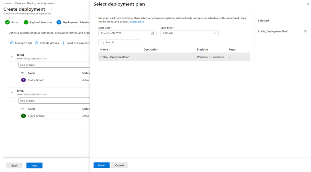This screenshot has width=311, height=172.
Task: Click the Manage rings gear icon
Action: coord(12,43)
